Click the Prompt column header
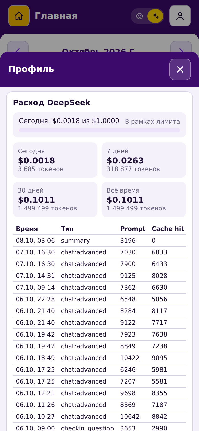This screenshot has width=199, height=431. pos(133,229)
